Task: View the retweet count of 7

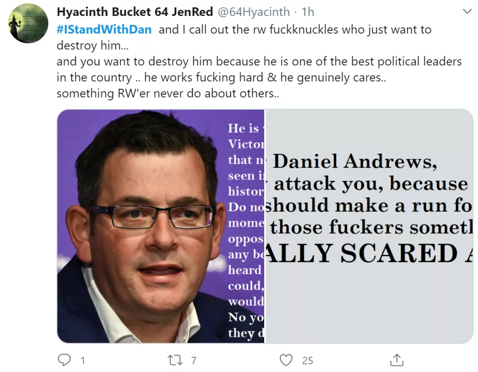Action: click(x=193, y=361)
